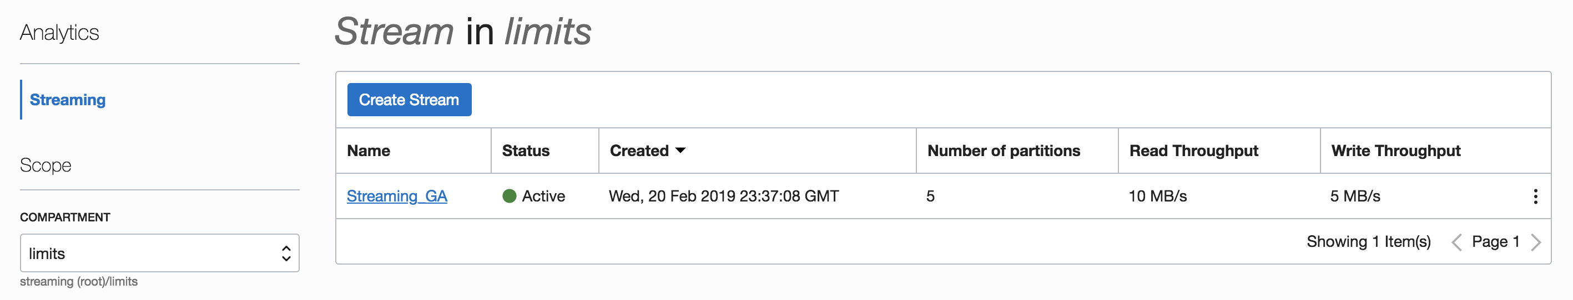This screenshot has width=1573, height=300.
Task: Click the Analytics sidebar heading
Action: (x=59, y=32)
